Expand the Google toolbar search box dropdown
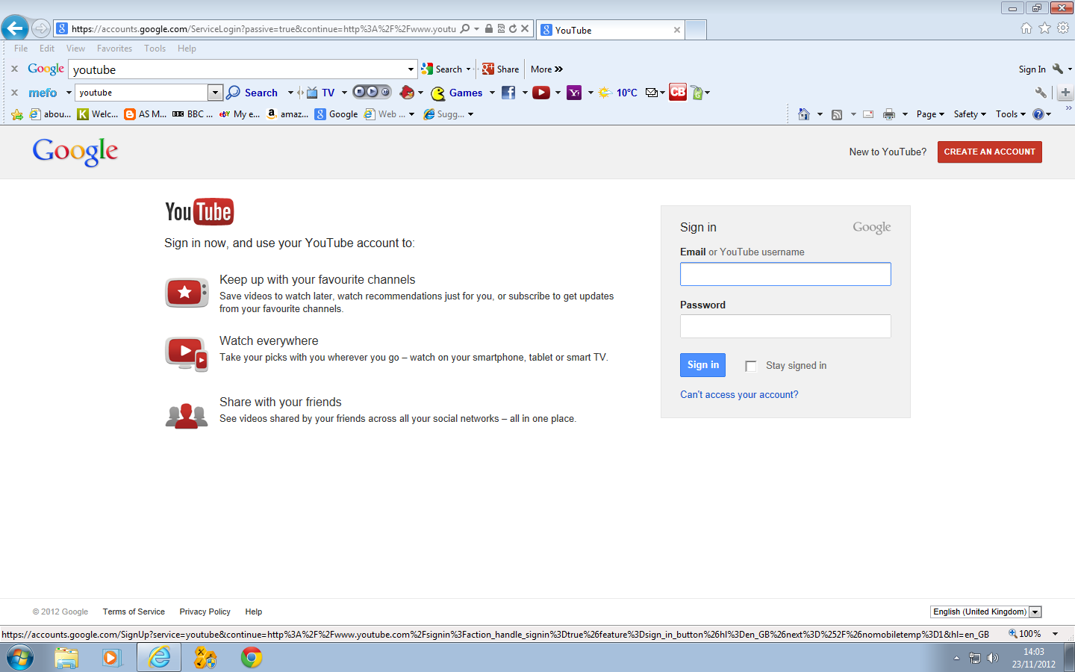1075x672 pixels. [x=411, y=69]
